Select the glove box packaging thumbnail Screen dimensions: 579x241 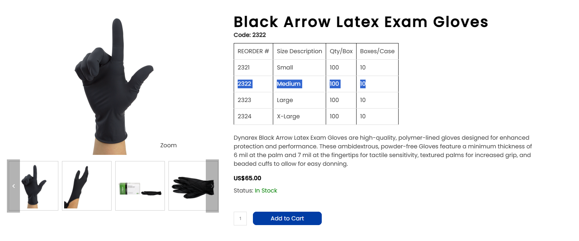pyautogui.click(x=140, y=186)
